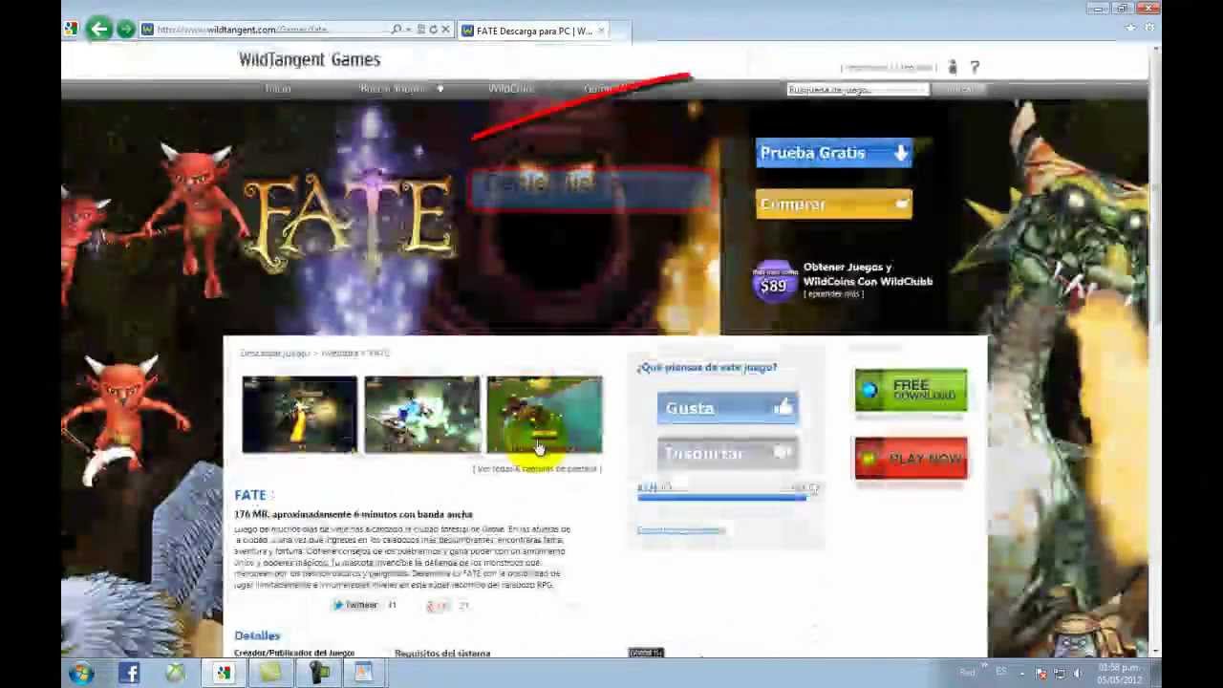1223x688 pixels.
Task: Open the camcorder taskbar icon
Action: pos(317,673)
